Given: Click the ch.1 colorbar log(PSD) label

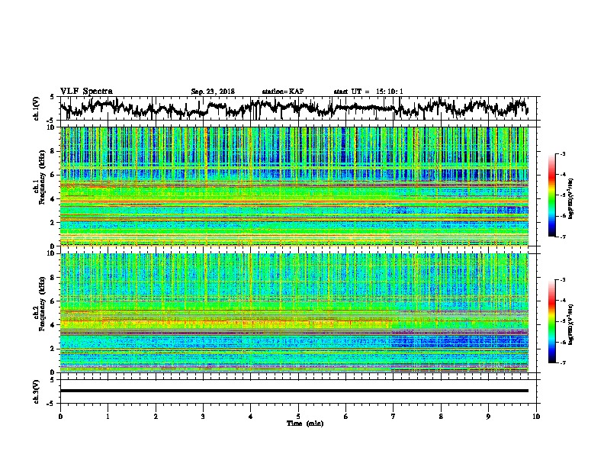Looking at the screenshot, I should point(571,198).
